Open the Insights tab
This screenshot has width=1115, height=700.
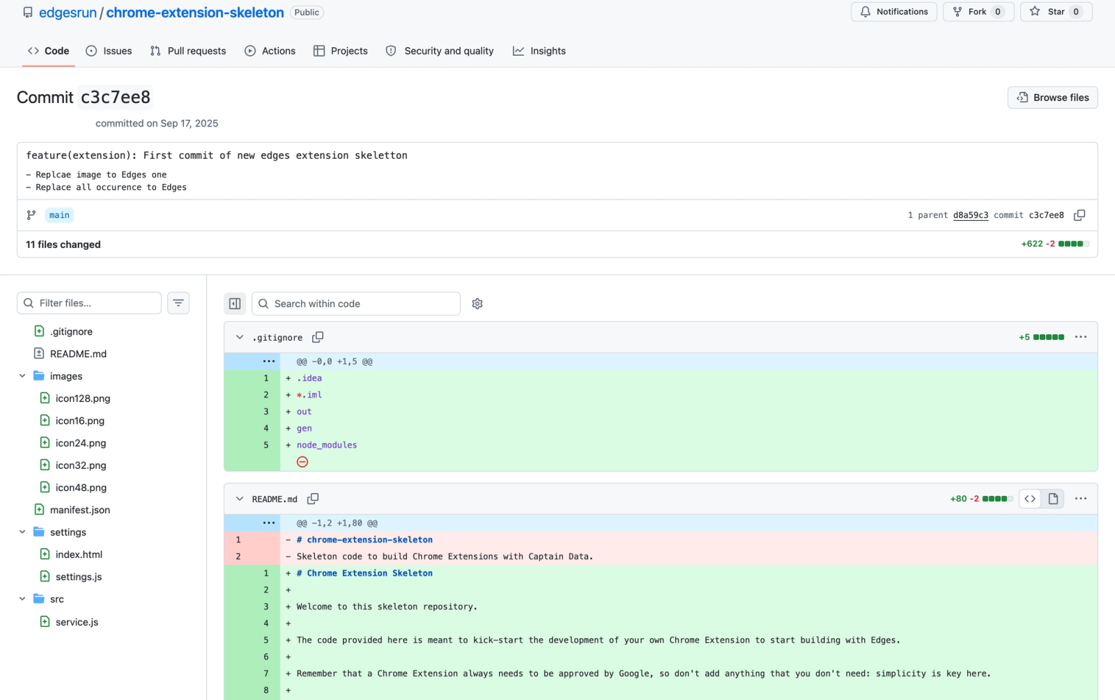click(539, 51)
